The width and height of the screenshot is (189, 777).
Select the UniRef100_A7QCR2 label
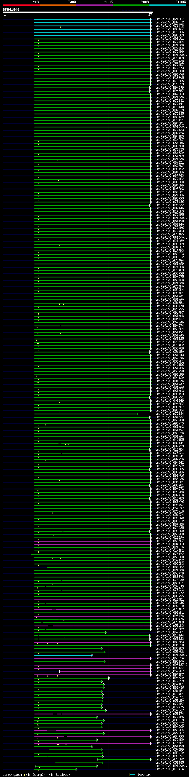170,760
